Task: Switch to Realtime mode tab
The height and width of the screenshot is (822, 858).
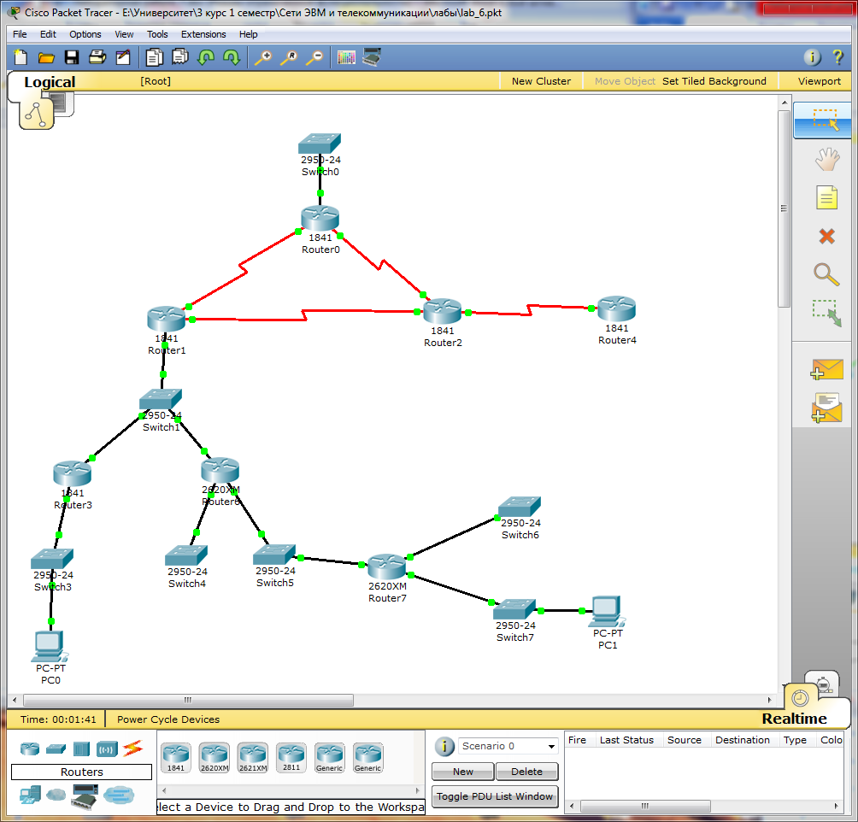Action: [x=795, y=719]
